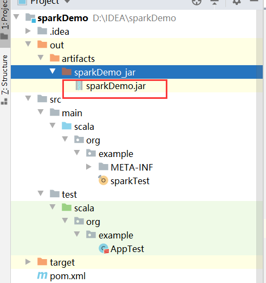The height and width of the screenshot is (283, 266).
Task: Click the main folder icon
Action: [x=55, y=112]
